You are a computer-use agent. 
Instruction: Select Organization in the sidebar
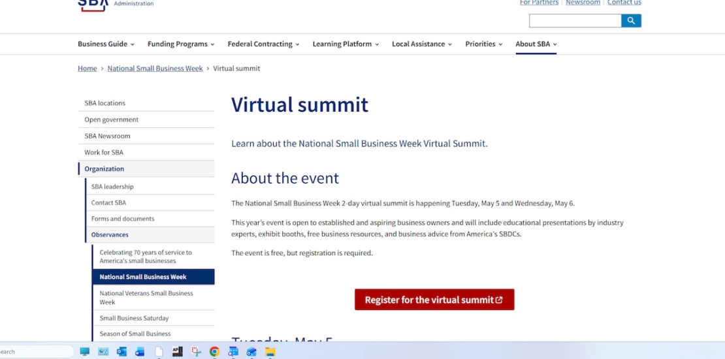coord(146,168)
